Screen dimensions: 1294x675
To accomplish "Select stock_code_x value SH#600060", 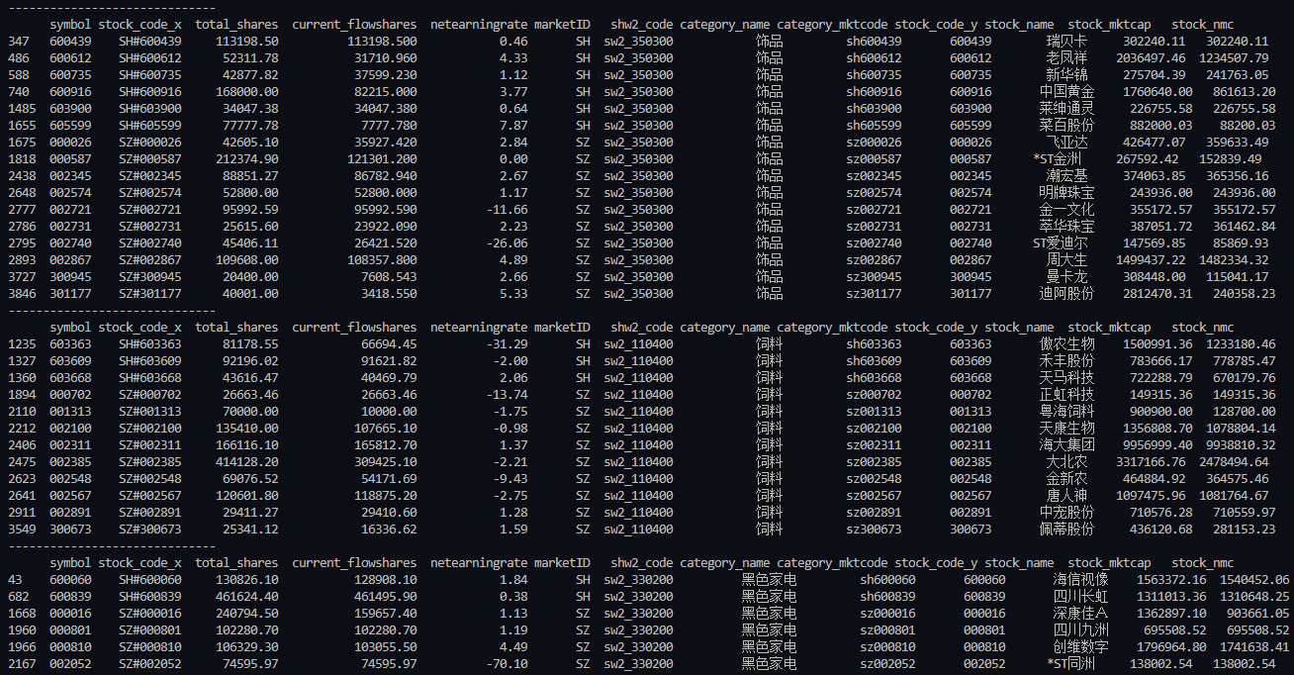I will click(150, 580).
